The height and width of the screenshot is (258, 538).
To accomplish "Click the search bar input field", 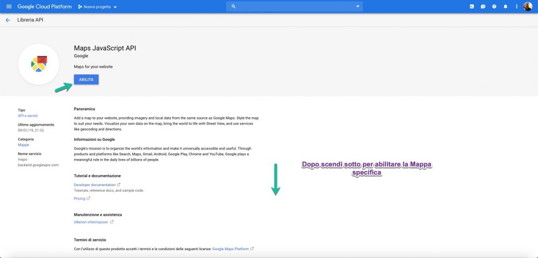I will tap(295, 6).
